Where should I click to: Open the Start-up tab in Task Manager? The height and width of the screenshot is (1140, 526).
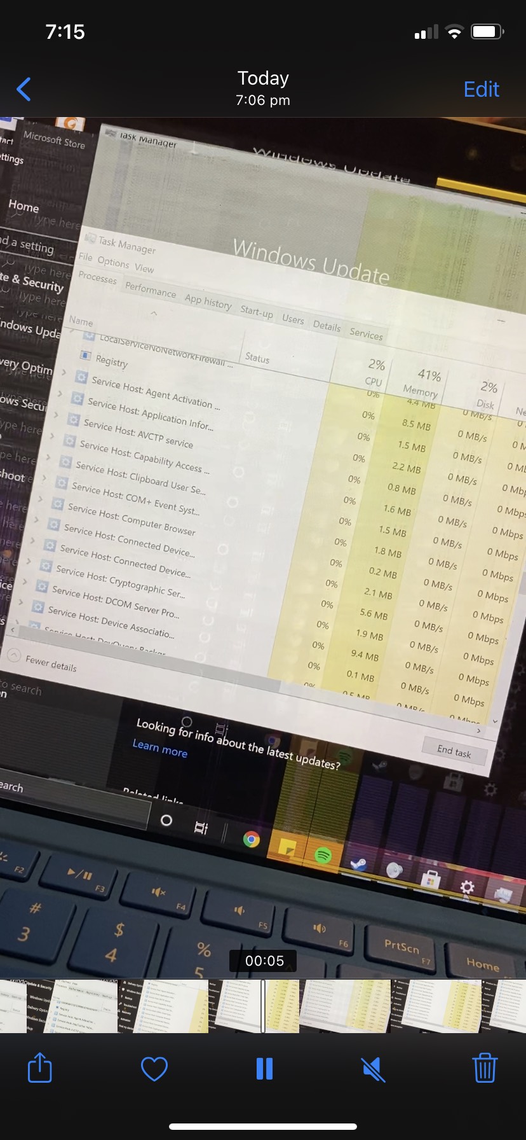point(257,312)
